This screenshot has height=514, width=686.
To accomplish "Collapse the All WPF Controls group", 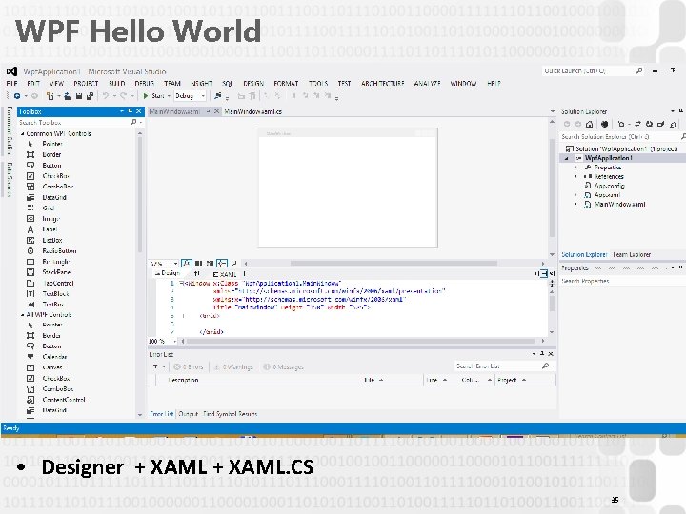I will point(22,315).
